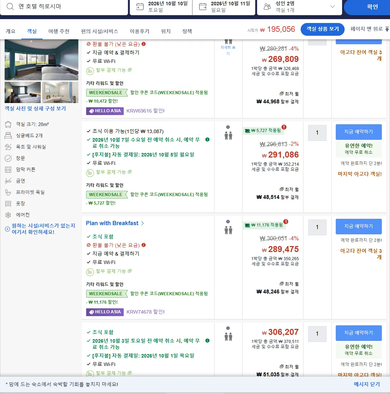Click occupancy info icon in ₩306,207 row
The image size is (390, 394).
228,328
